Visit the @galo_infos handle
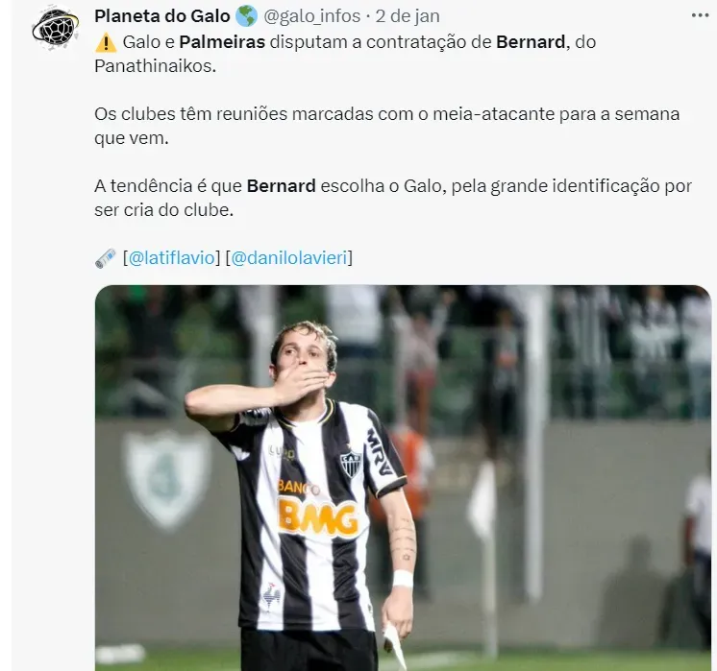The image size is (717, 671). coord(311,16)
